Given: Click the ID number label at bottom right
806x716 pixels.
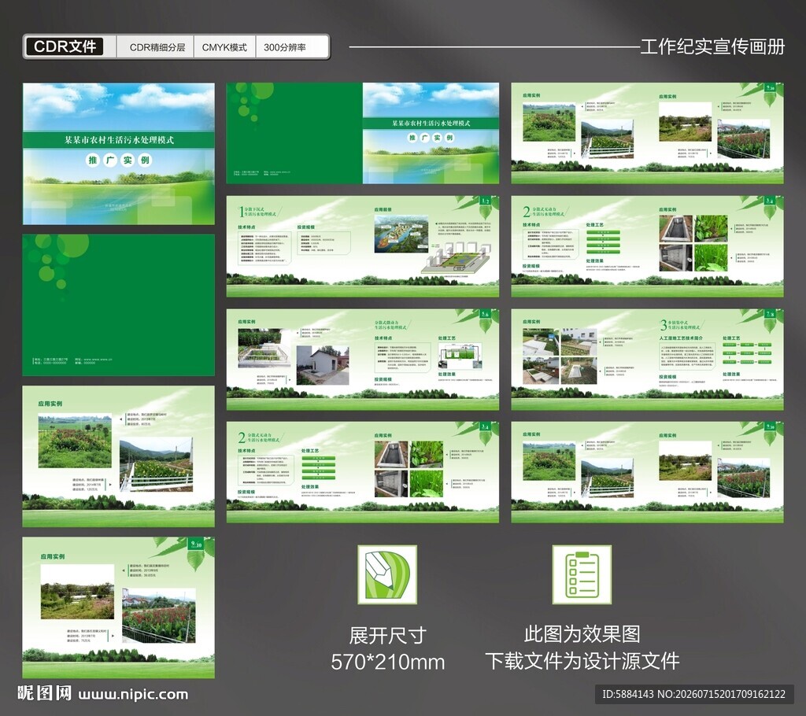Looking at the screenshot, I should tap(694, 694).
